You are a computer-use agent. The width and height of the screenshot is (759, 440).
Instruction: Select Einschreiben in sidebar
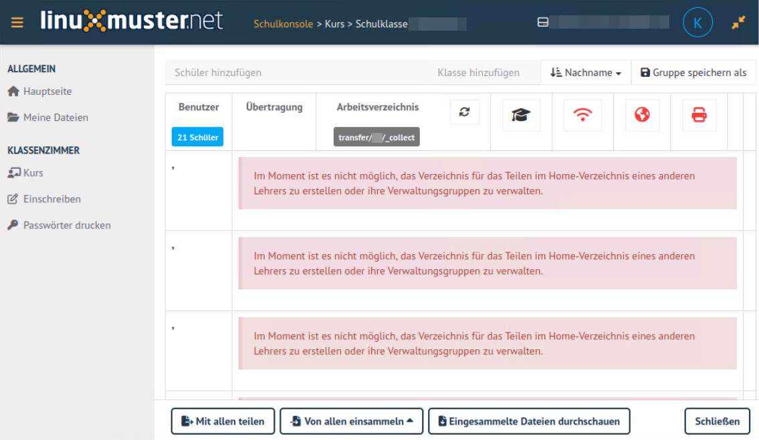point(51,199)
